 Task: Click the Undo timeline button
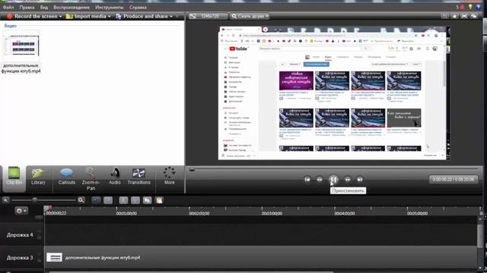tap(96, 200)
